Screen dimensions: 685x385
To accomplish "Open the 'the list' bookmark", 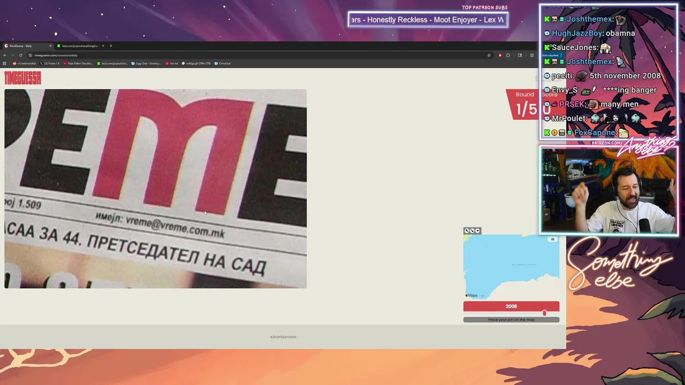I will click(x=172, y=63).
